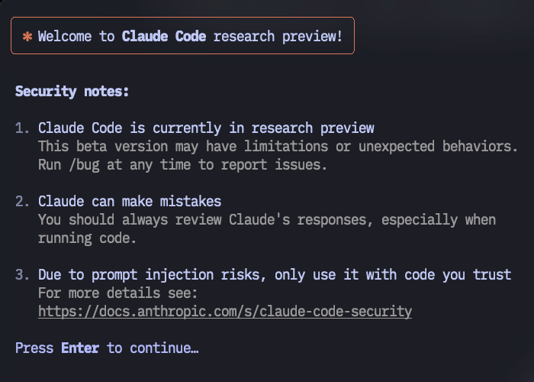Click the bold Enter keyword in prompt
Image resolution: width=534 pixels, height=382 pixels.
click(80, 348)
